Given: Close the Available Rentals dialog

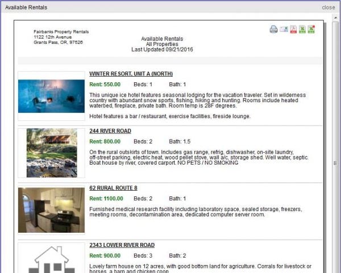Looking at the screenshot, I should coord(328,7).
